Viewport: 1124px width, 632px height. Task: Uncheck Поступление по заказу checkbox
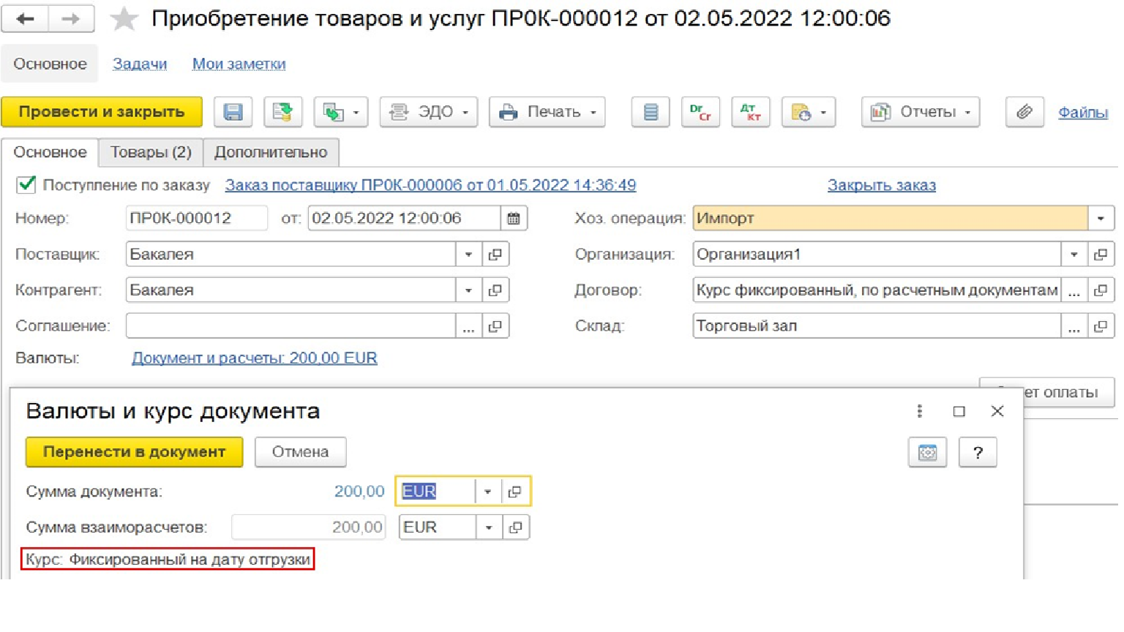click(x=26, y=184)
